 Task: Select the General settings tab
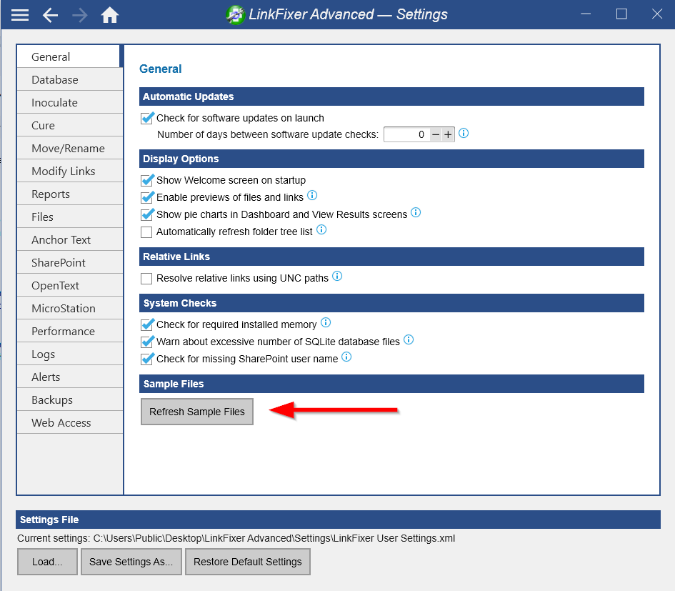click(x=69, y=57)
